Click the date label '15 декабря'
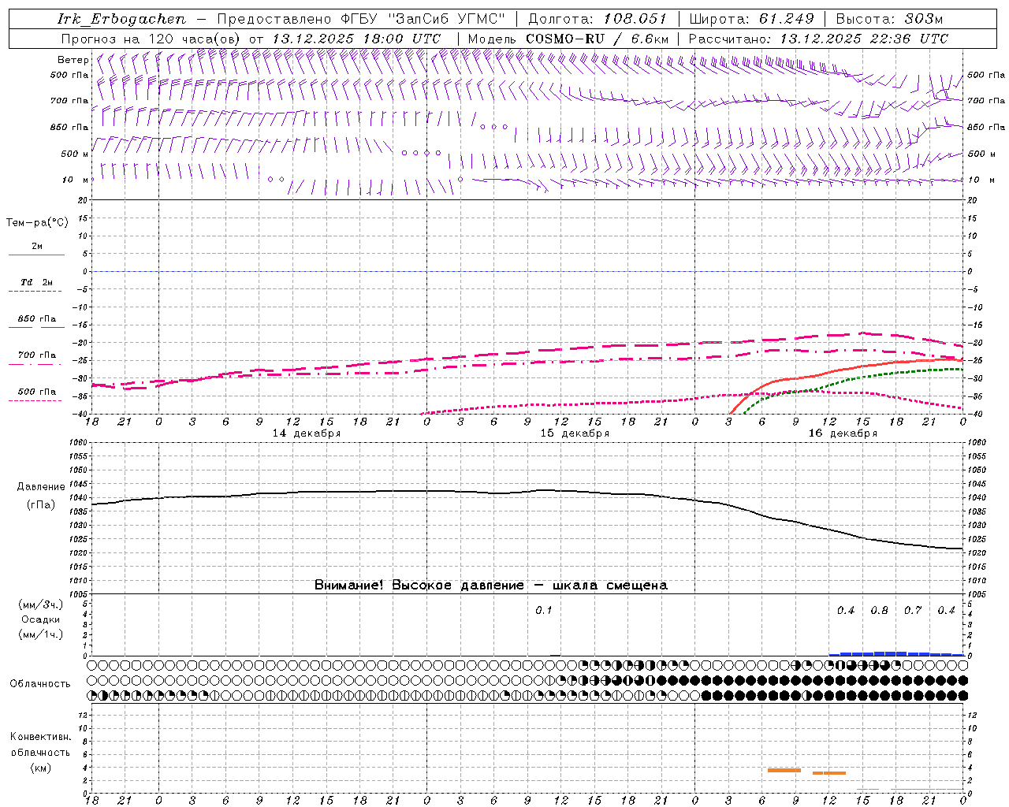The width and height of the screenshot is (1009, 807). point(575,433)
